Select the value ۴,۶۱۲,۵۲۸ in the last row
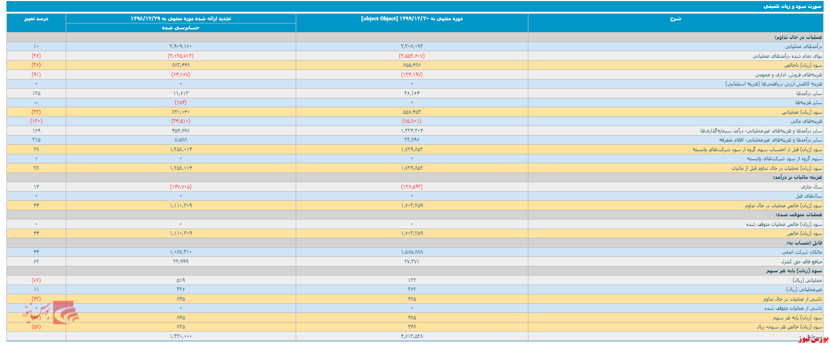The image size is (830, 345). 412,336
